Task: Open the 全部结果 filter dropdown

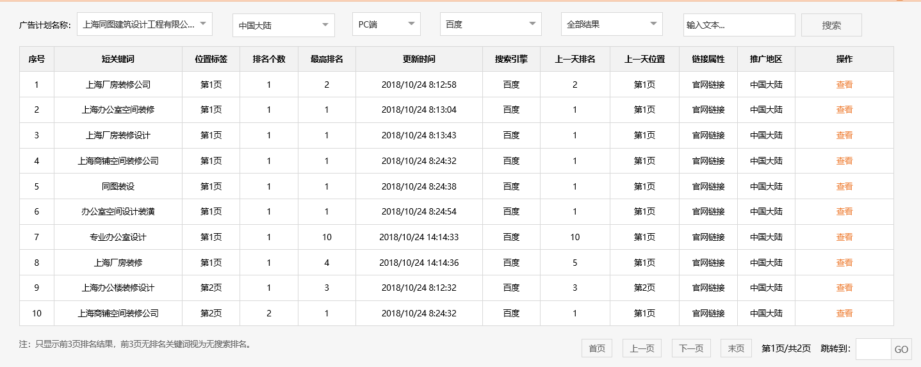Action: point(612,24)
